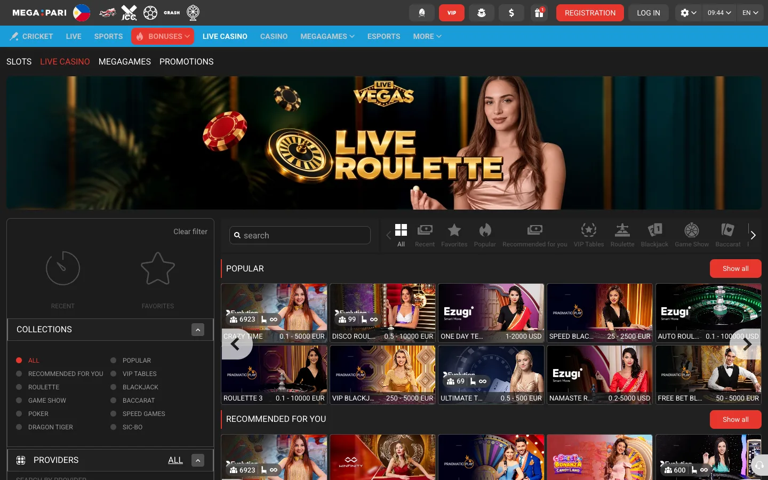Open the ESPORTS menu item

point(383,36)
